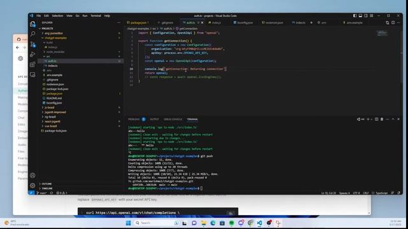Switch to the package.json editor tab
The width and height of the screenshot is (408, 229).
[138, 23]
